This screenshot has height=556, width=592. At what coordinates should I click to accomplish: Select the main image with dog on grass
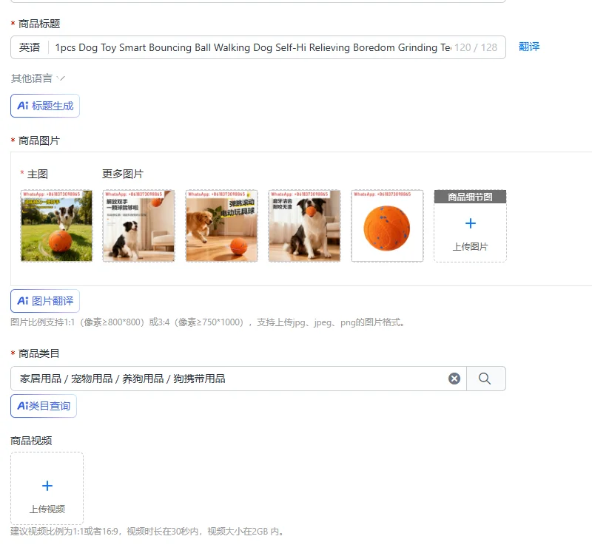tap(57, 226)
